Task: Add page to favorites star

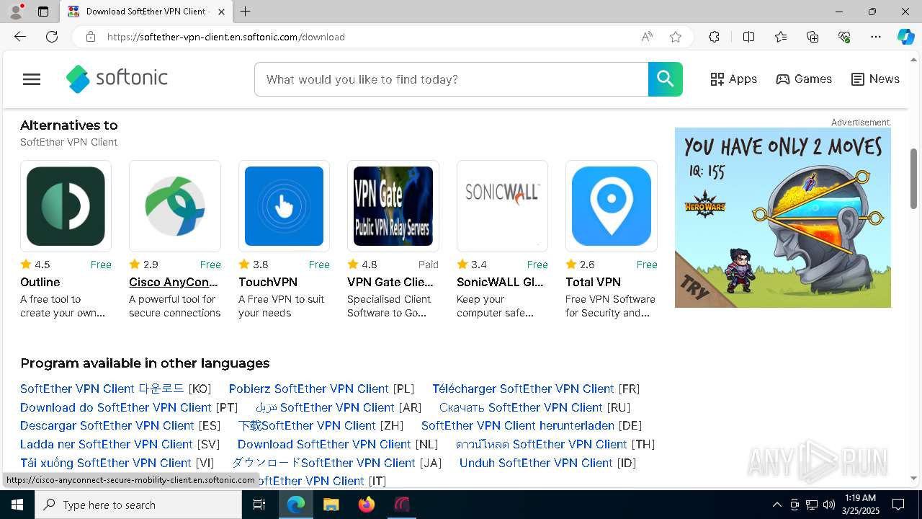Action: [676, 37]
